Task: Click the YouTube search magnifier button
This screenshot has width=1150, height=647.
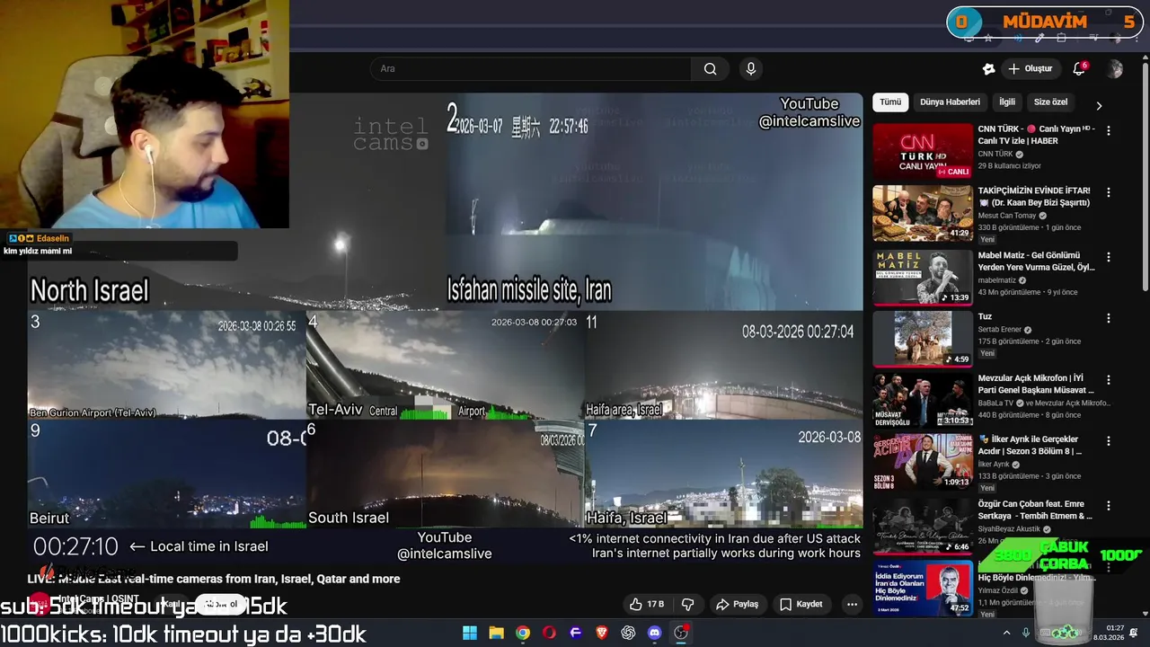Action: (x=710, y=69)
